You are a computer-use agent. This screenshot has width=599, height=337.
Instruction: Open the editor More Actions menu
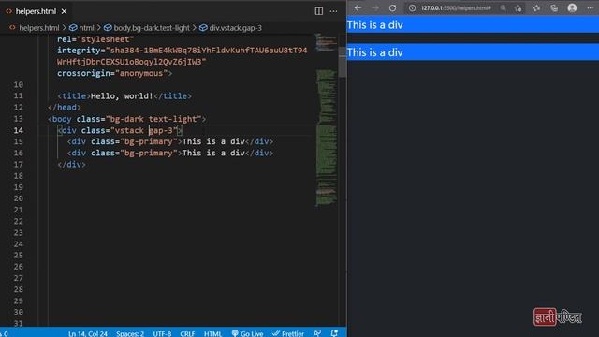[333, 11]
